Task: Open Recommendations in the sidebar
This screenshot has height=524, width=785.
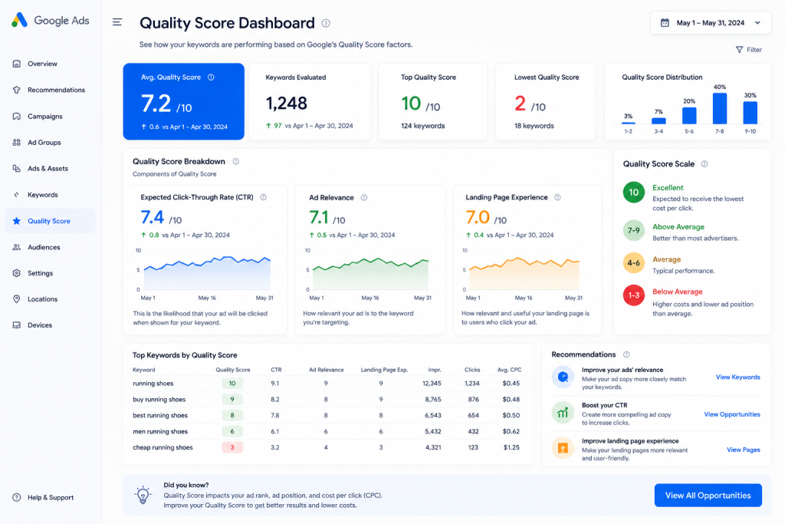Action: (50, 91)
